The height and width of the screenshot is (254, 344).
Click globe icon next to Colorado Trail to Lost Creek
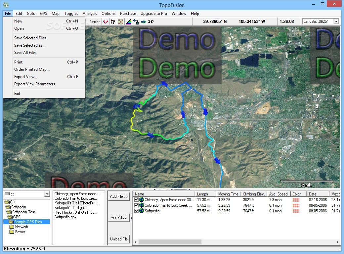pos(142,205)
